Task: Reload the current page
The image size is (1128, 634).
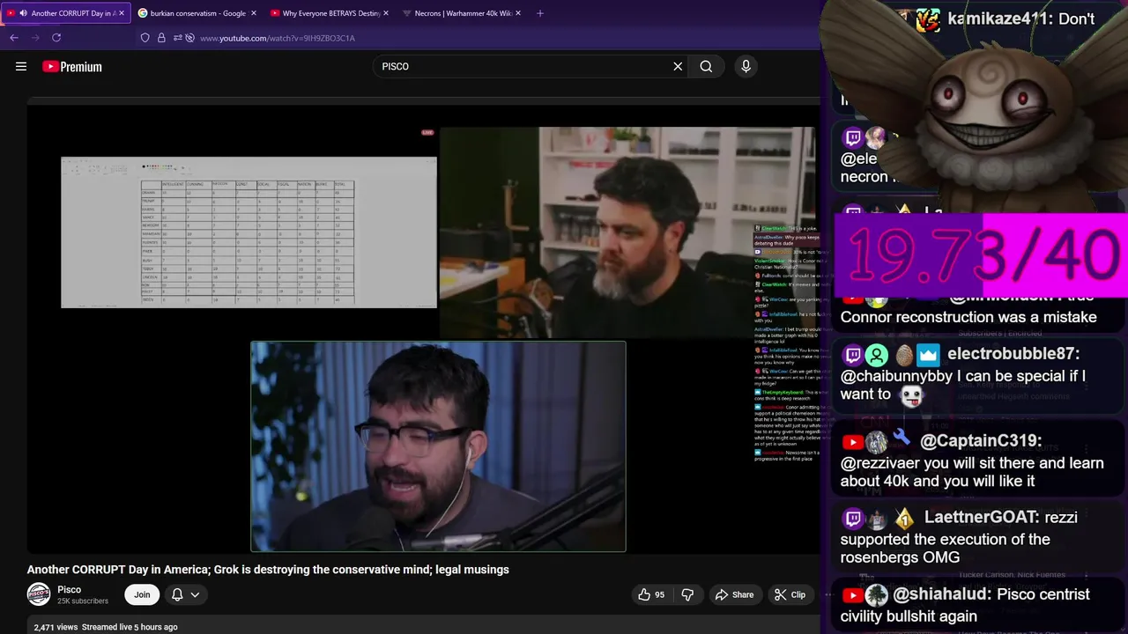Action: pyautogui.click(x=56, y=38)
